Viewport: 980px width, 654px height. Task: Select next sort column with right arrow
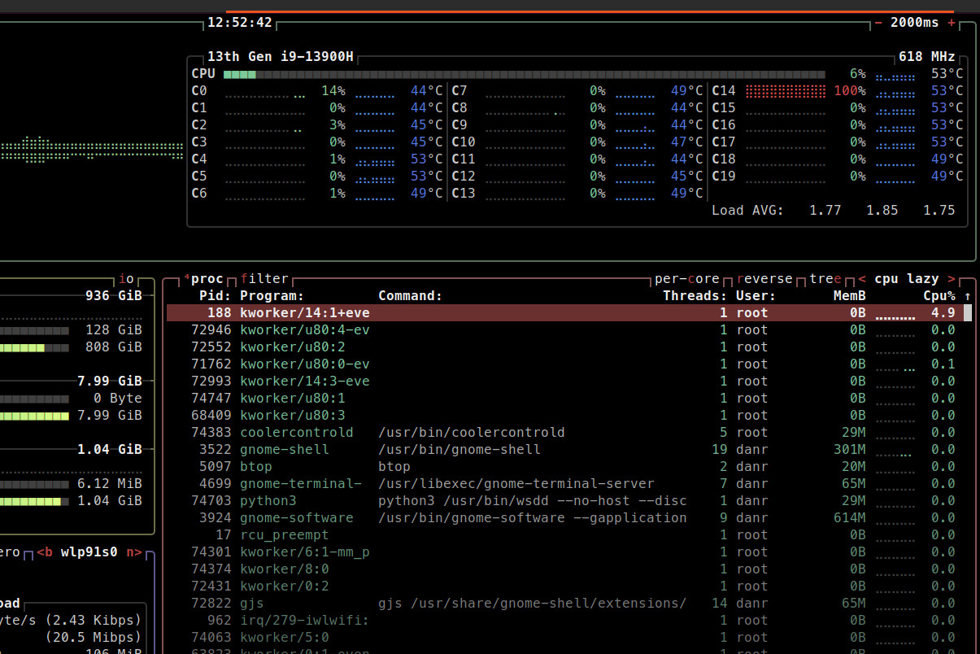(x=952, y=278)
